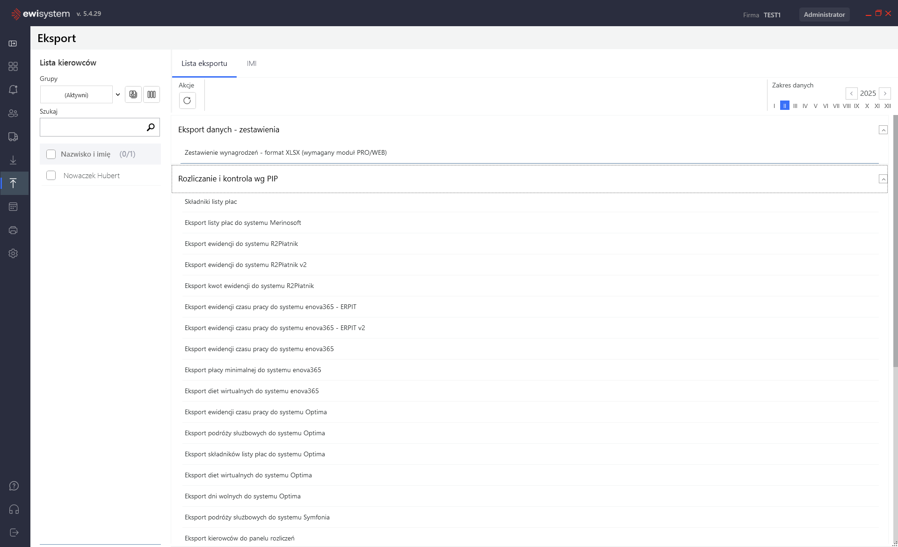Click the Firma TEST1 label

pos(761,15)
